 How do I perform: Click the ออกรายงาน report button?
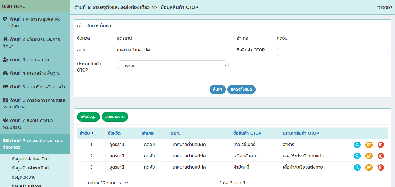click(x=115, y=117)
